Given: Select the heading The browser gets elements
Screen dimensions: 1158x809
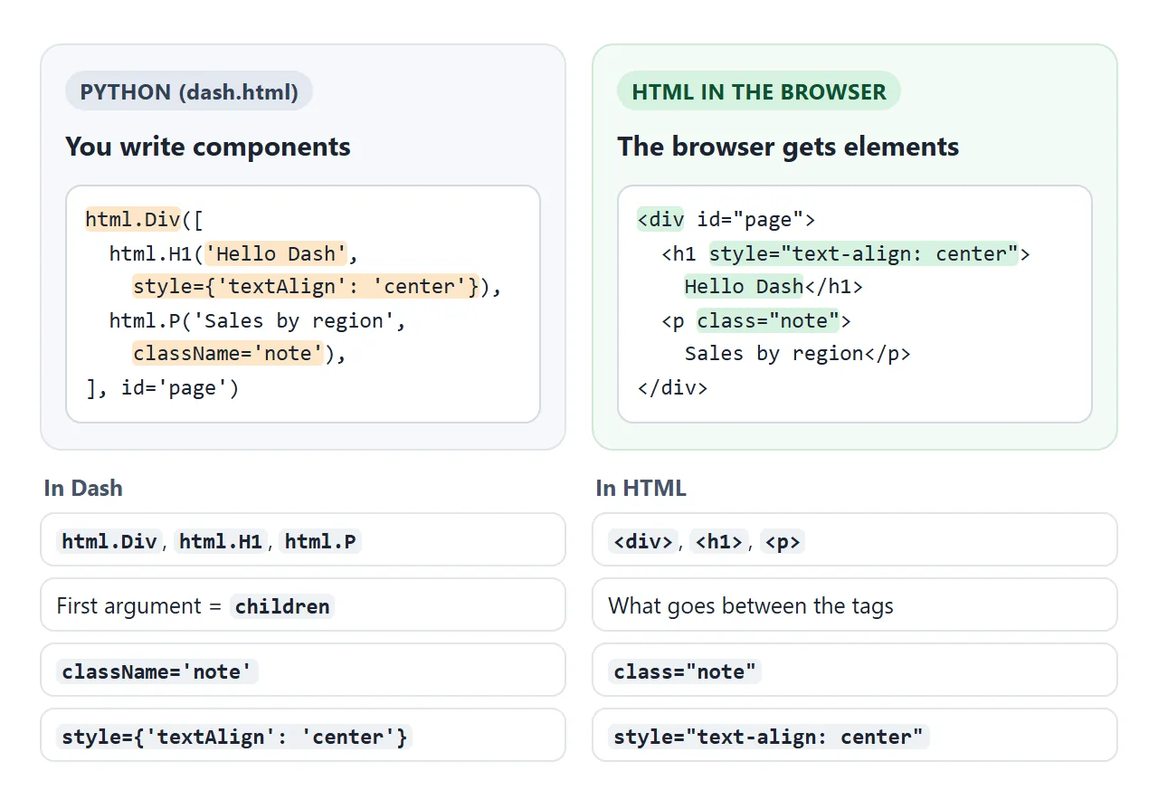Looking at the screenshot, I should [x=788, y=147].
